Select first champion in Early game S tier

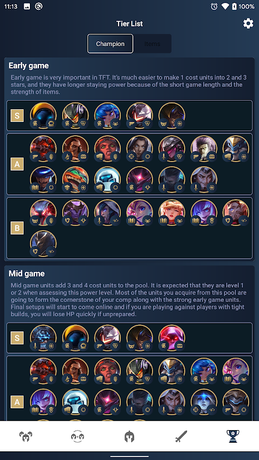click(x=43, y=116)
